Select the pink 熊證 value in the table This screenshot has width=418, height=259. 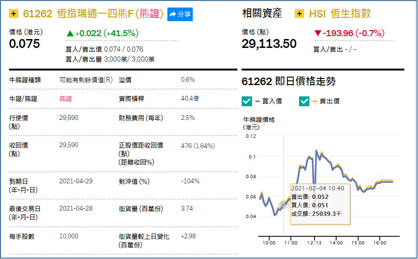[65, 99]
